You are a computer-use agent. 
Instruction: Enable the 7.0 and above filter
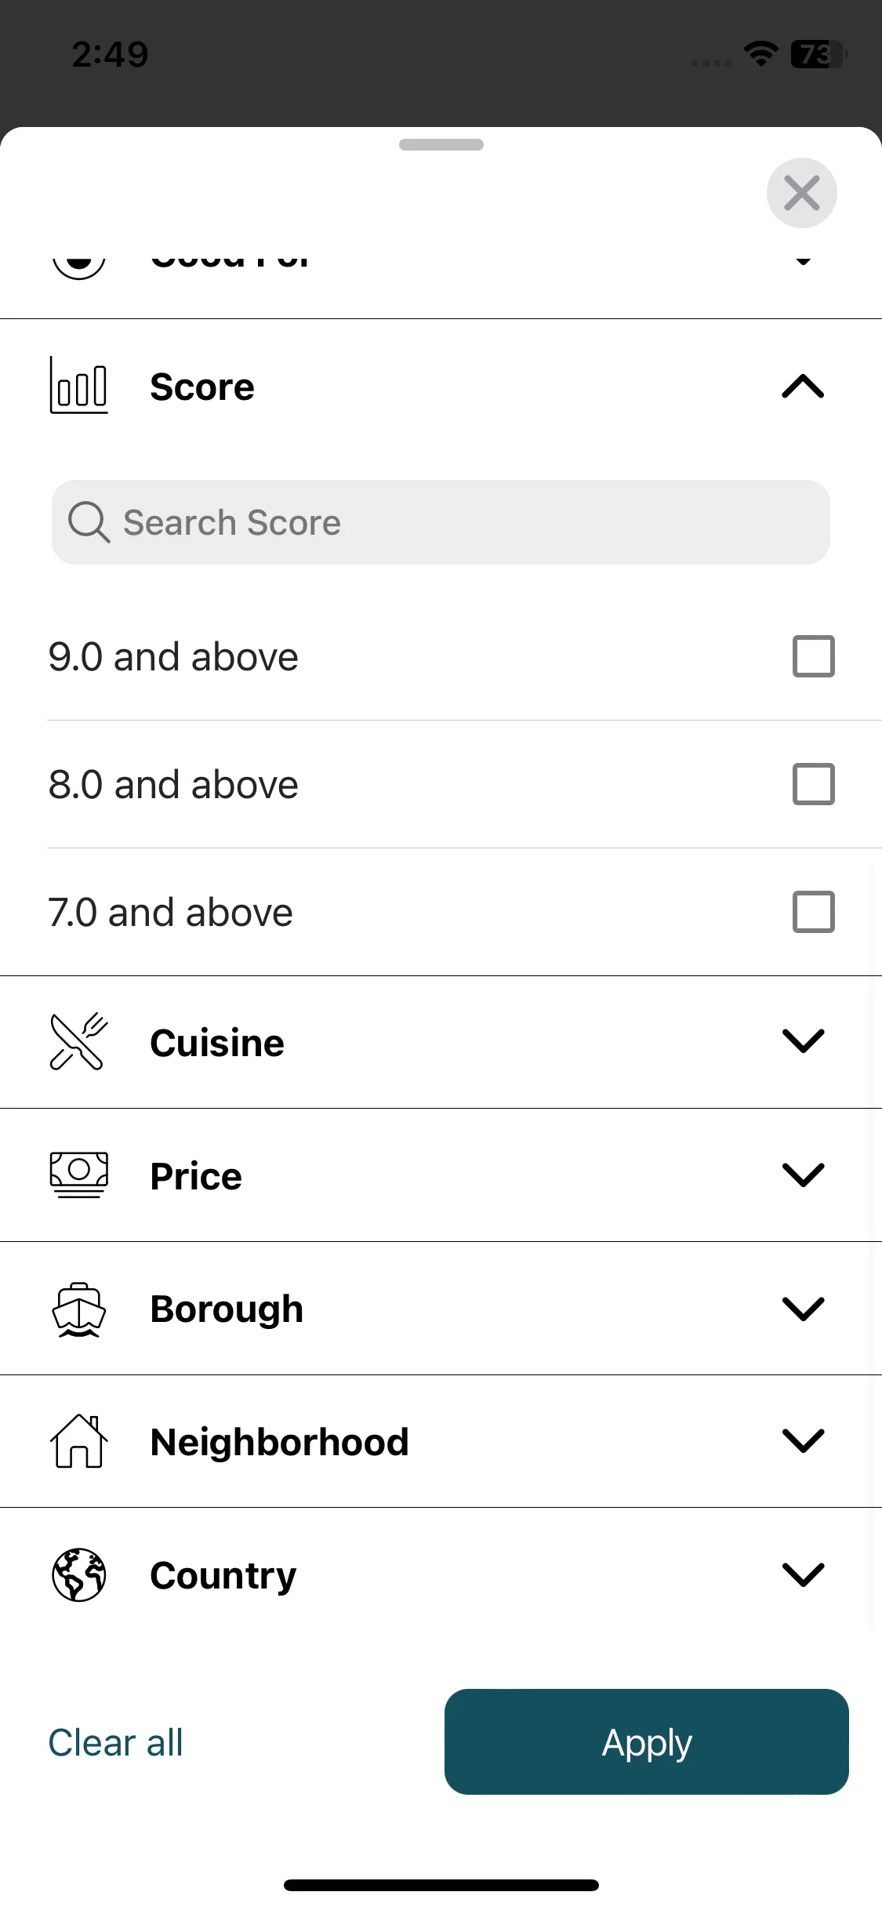(813, 912)
